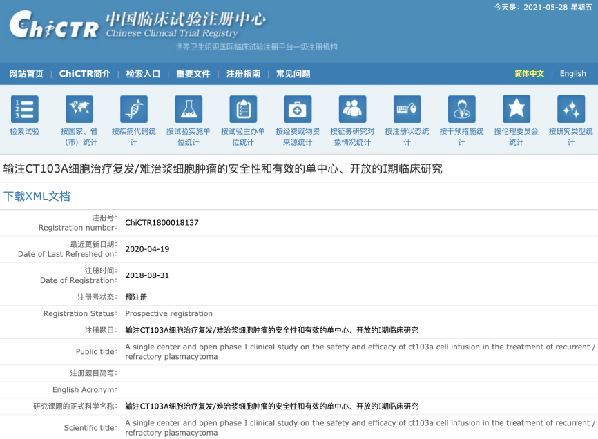Click the 研究课题的正式科学名称 Chinese value
The image size is (598, 439).
point(271,407)
